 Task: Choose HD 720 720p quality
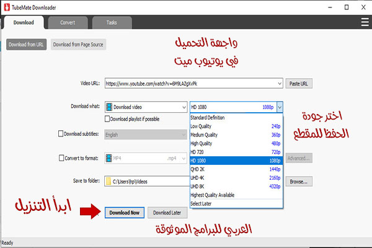[236, 152]
